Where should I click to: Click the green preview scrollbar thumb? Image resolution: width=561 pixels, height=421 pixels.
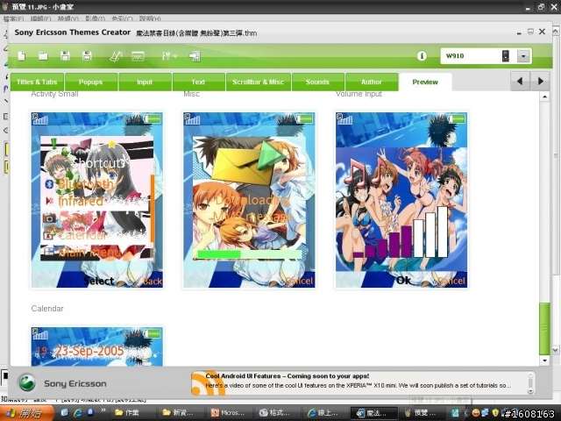click(x=544, y=329)
